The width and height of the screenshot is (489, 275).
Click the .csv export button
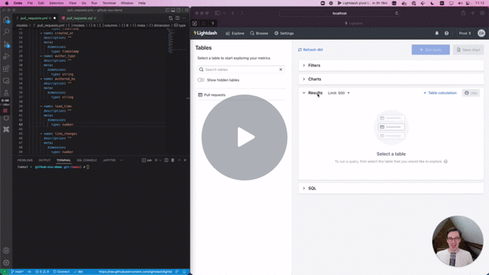point(471,93)
